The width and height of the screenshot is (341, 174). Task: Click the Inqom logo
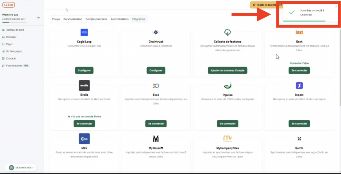click(299, 86)
